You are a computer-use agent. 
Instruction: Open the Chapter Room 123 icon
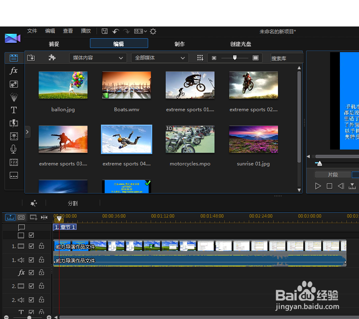[x=14, y=163]
